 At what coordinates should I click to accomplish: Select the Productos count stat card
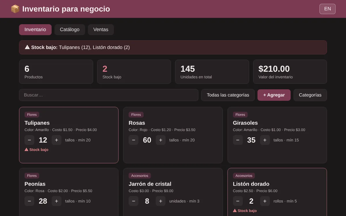[56, 72]
